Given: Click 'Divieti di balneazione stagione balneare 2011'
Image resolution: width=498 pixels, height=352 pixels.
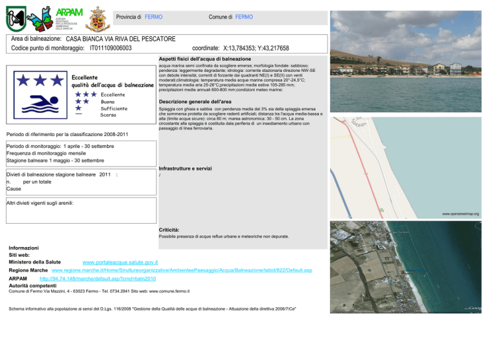Looking at the screenshot, I should click(58, 174).
